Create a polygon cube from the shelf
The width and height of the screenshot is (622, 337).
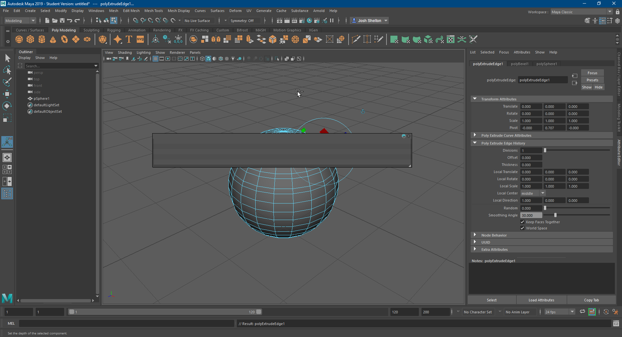30,39
